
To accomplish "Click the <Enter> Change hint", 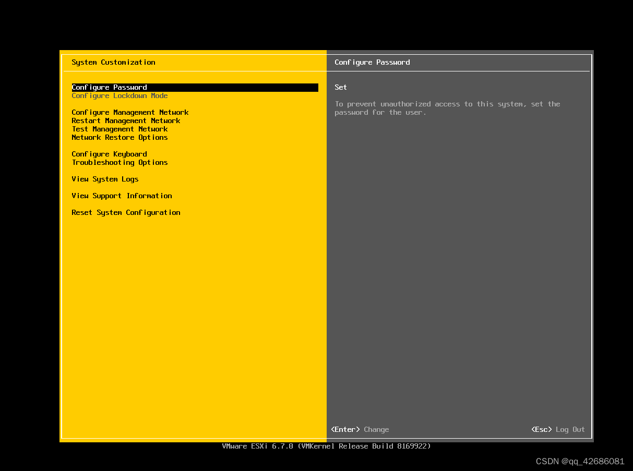I will (x=360, y=430).
